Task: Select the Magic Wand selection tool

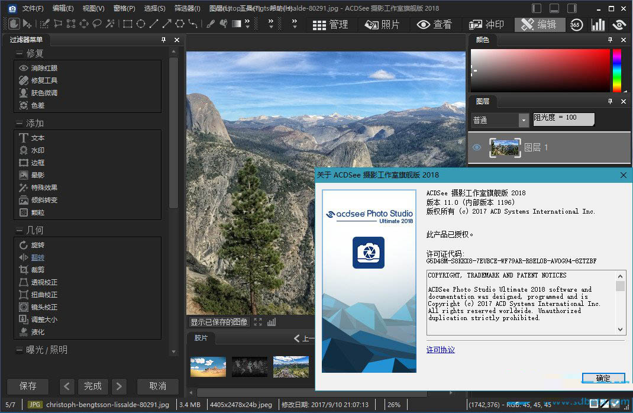Action: click(110, 24)
